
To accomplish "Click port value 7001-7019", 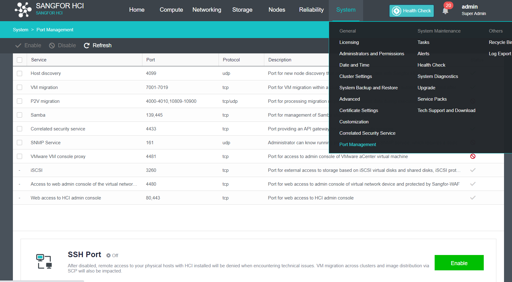I will (157, 87).
